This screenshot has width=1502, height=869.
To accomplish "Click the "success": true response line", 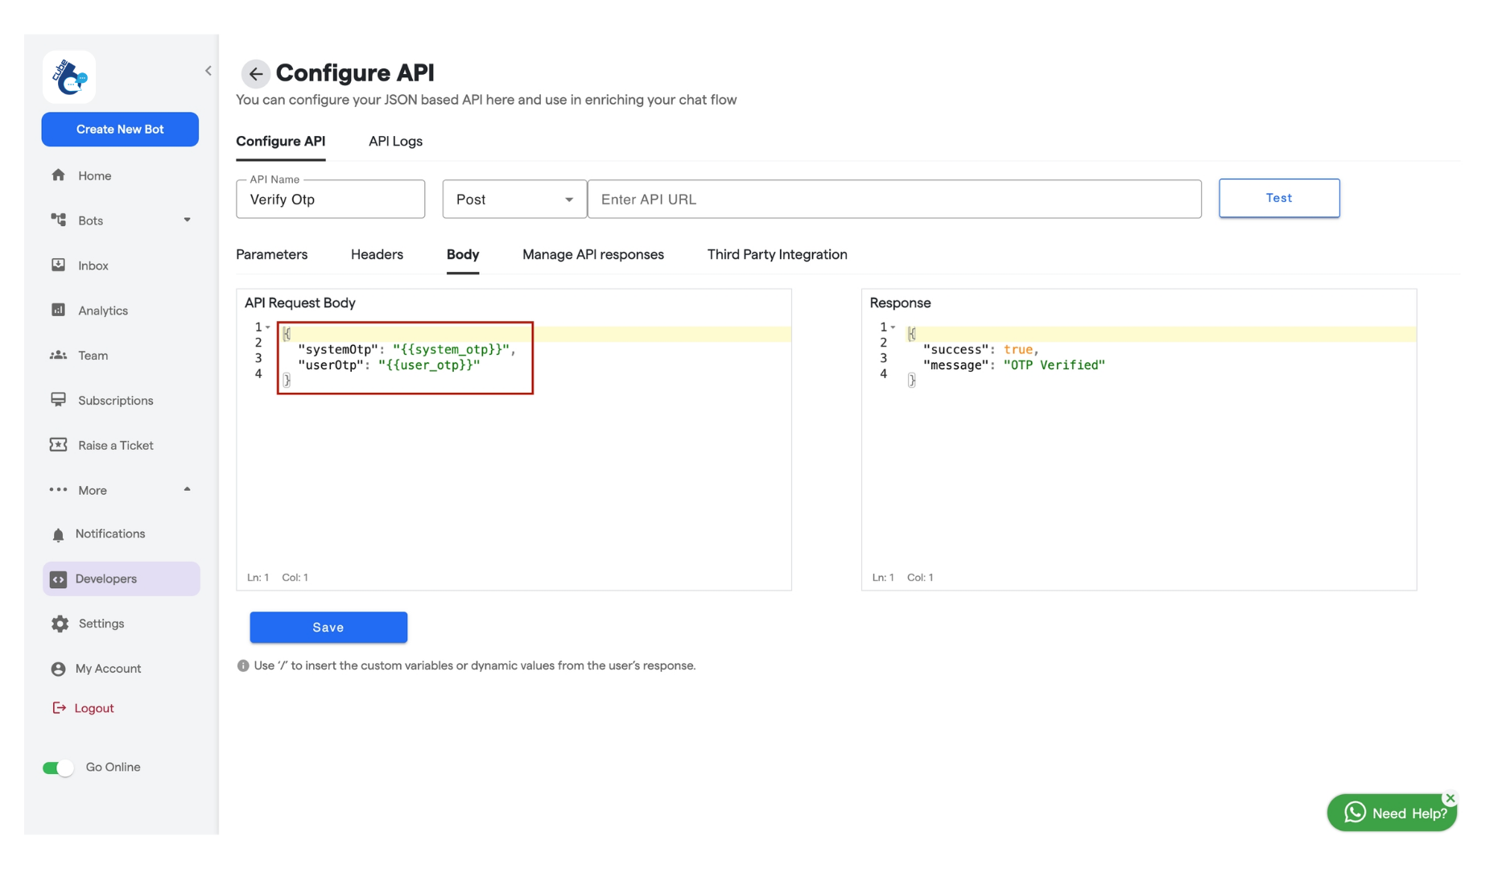I will point(980,349).
